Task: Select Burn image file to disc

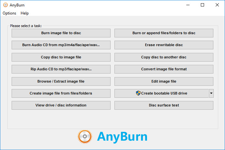Action: [61, 33]
